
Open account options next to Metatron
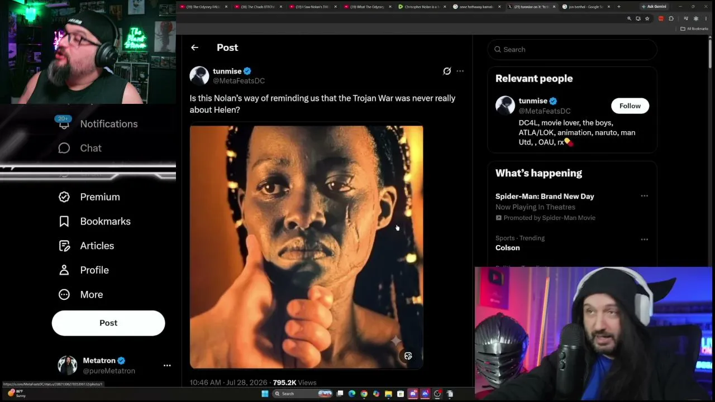(167, 365)
